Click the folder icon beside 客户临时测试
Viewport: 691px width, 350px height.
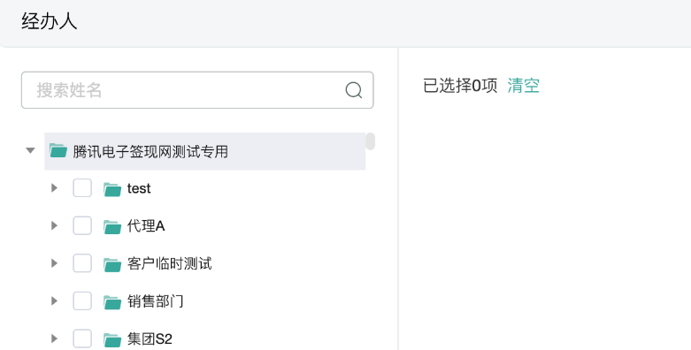[x=112, y=264]
